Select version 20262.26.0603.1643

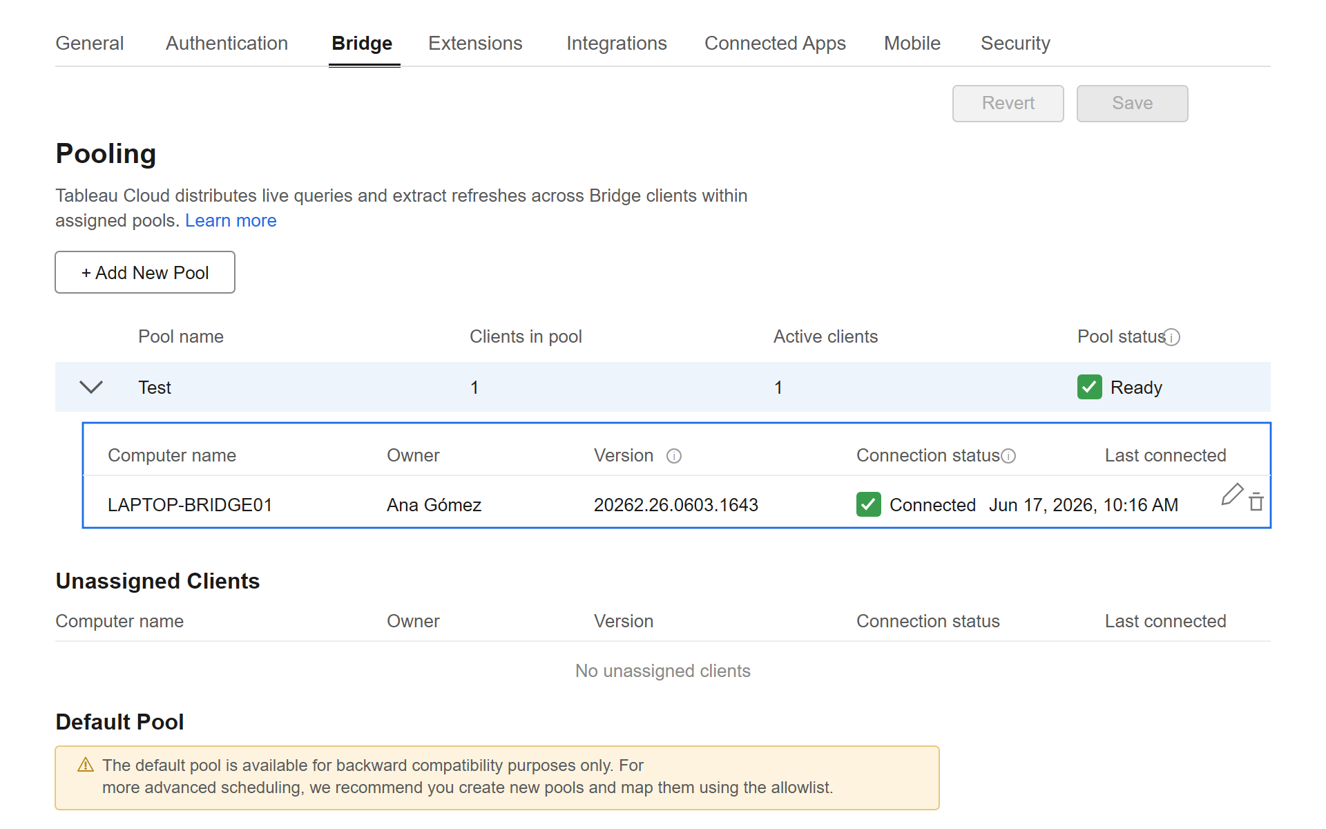pyautogui.click(x=676, y=505)
